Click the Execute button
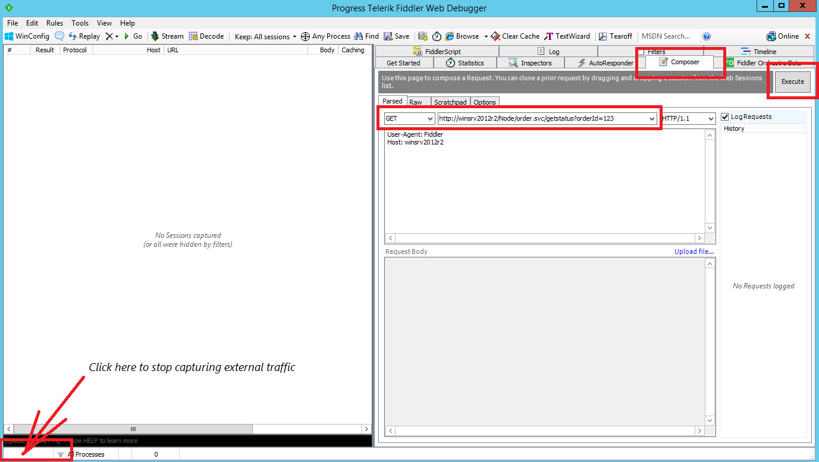819x462 pixels. 792,81
